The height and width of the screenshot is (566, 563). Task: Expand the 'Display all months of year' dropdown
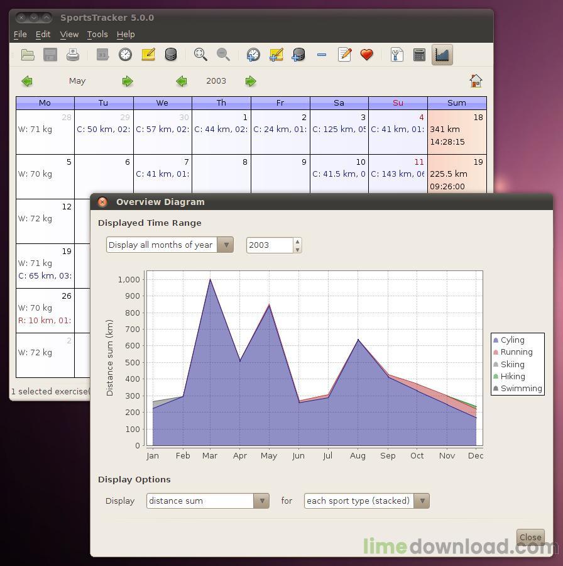(226, 245)
